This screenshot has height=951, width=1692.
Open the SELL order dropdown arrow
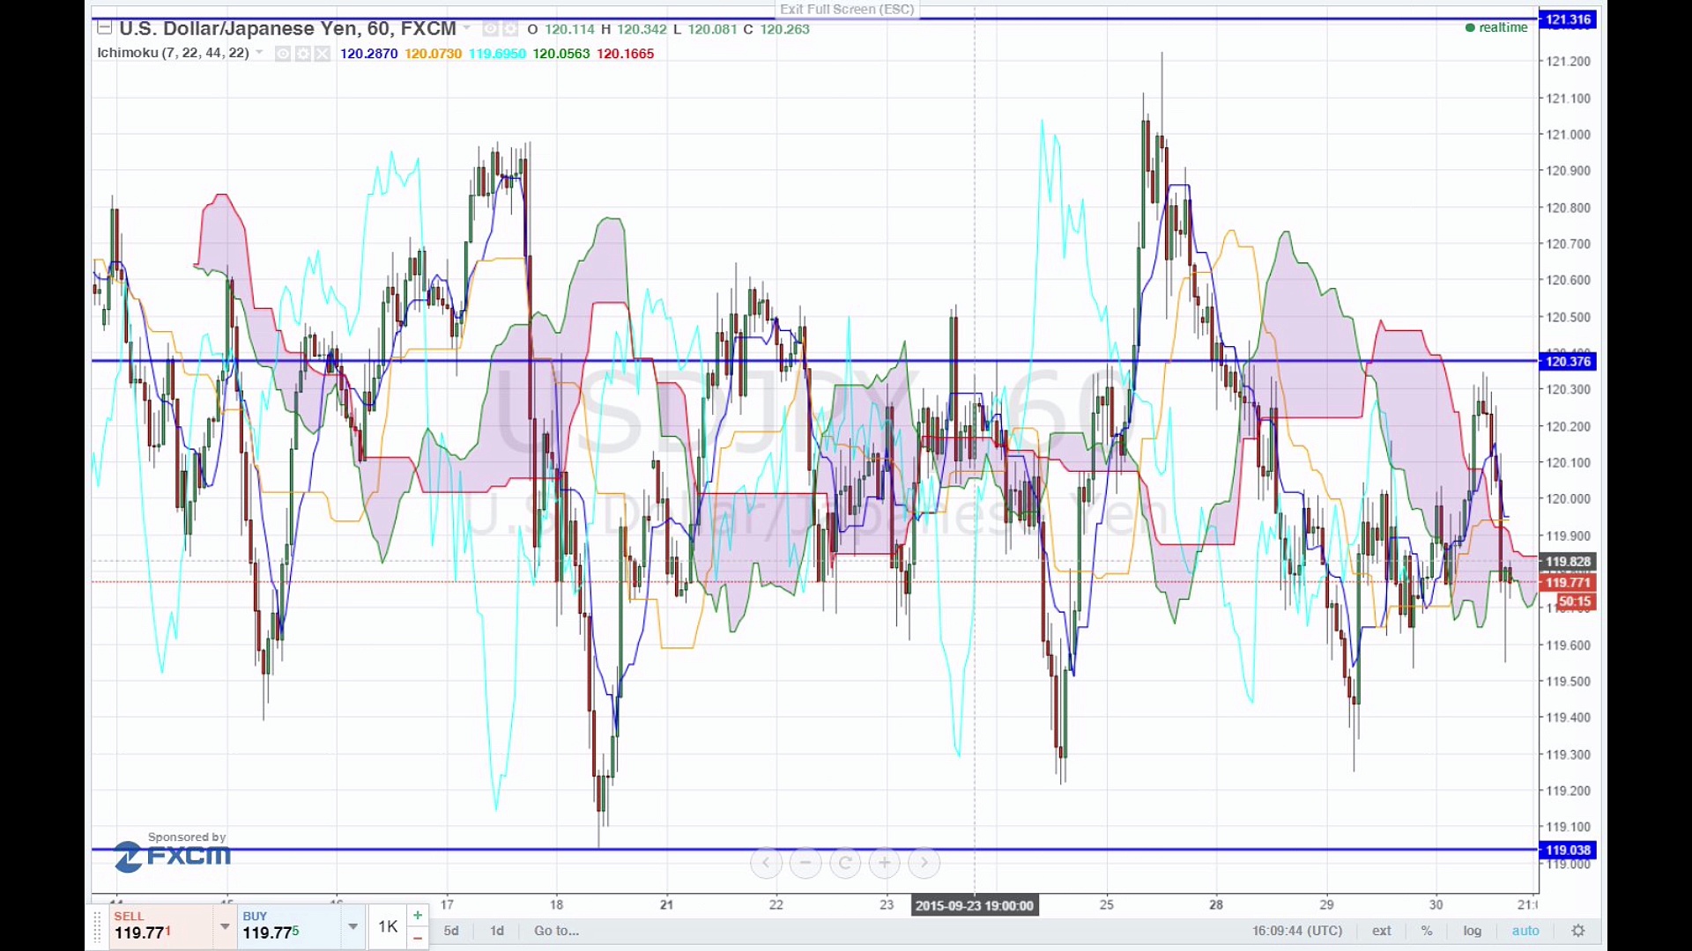click(225, 926)
